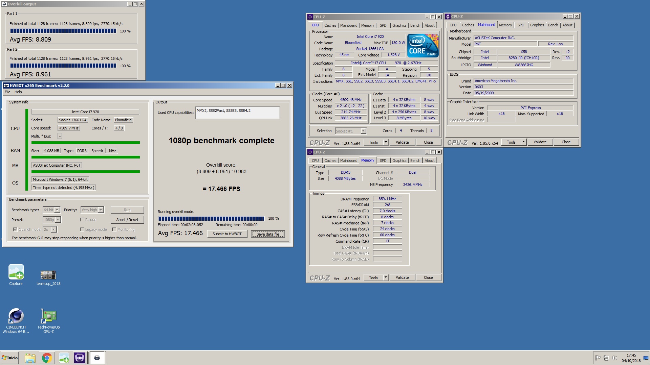Open the Capture desktop shortcut

coord(16,275)
